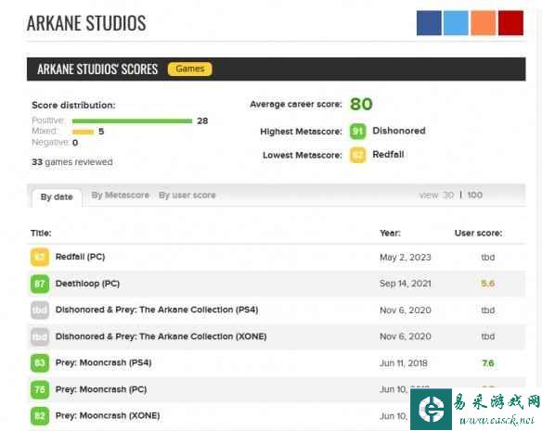Image resolution: width=542 pixels, height=431 pixels.
Task: Click the User score column header
Action: 478,234
